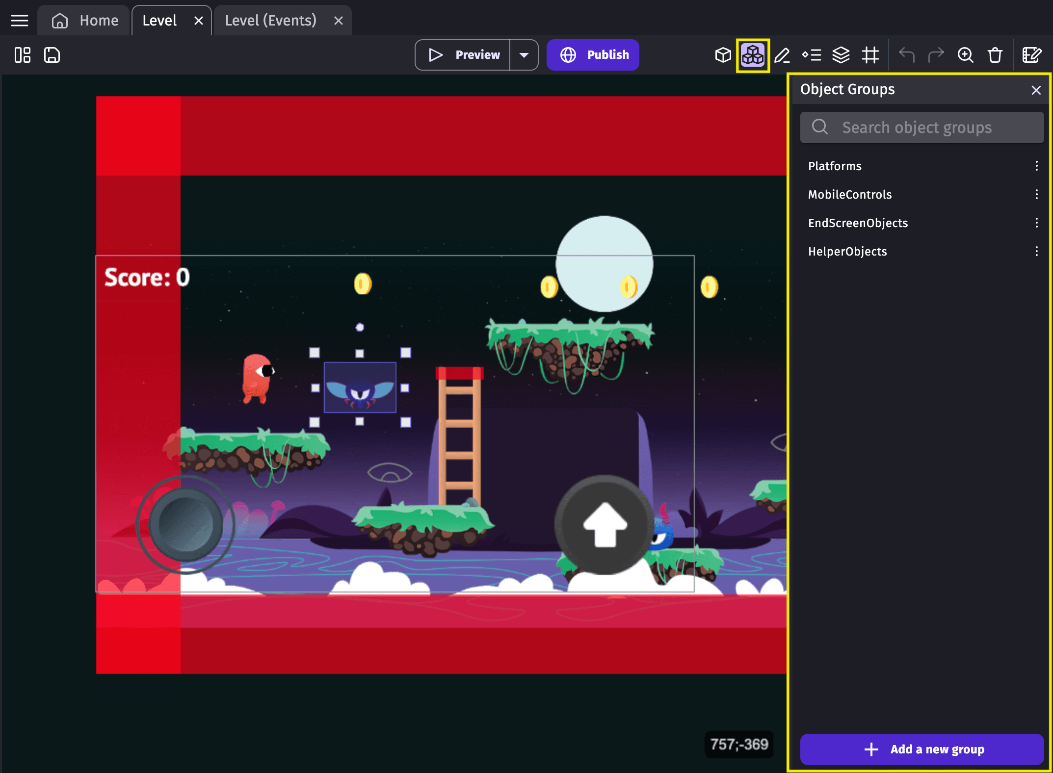Open the layers panel icon
Viewport: 1053px width, 773px height.
click(x=841, y=55)
